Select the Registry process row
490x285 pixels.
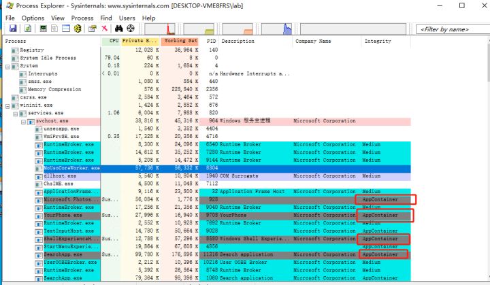click(208, 50)
